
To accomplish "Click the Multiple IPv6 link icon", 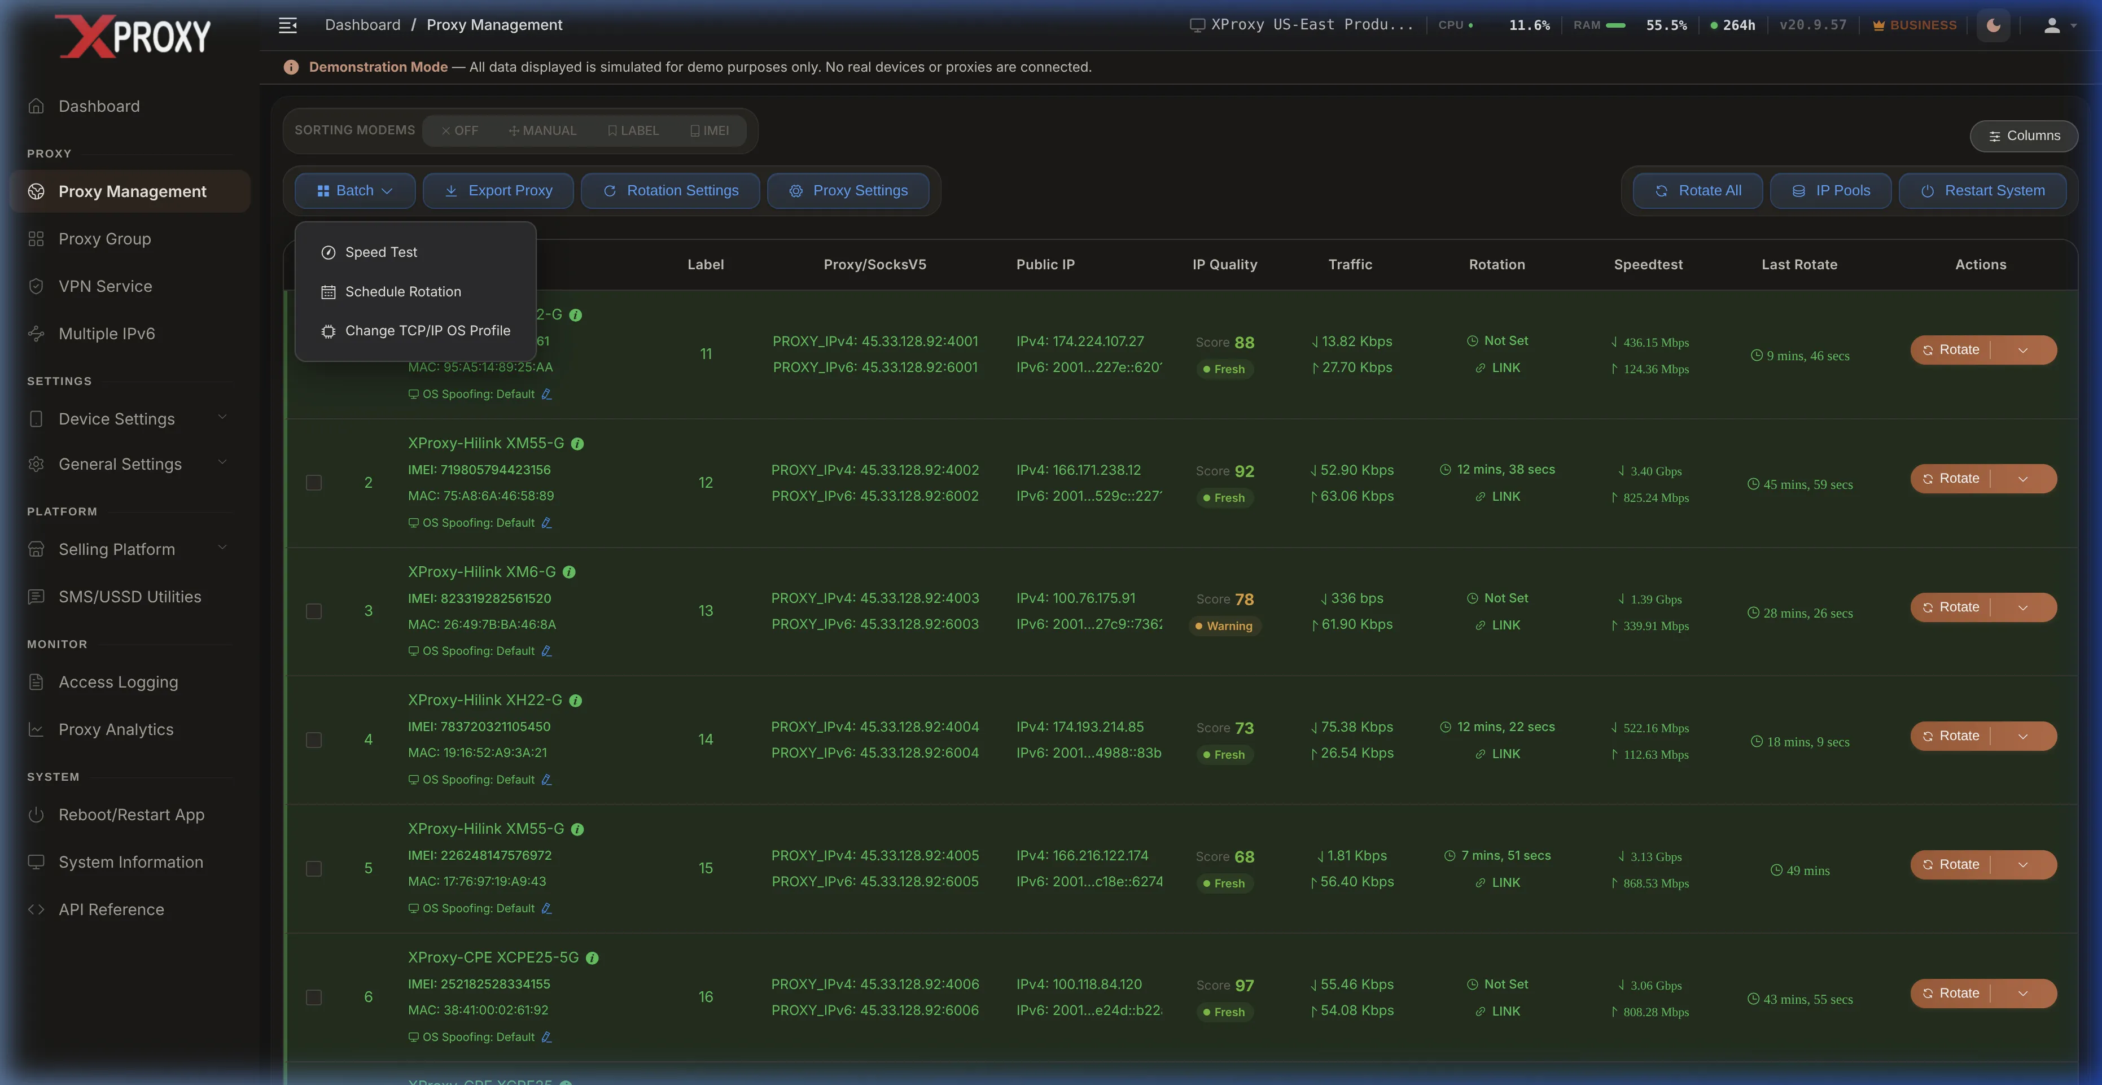I will coord(36,334).
